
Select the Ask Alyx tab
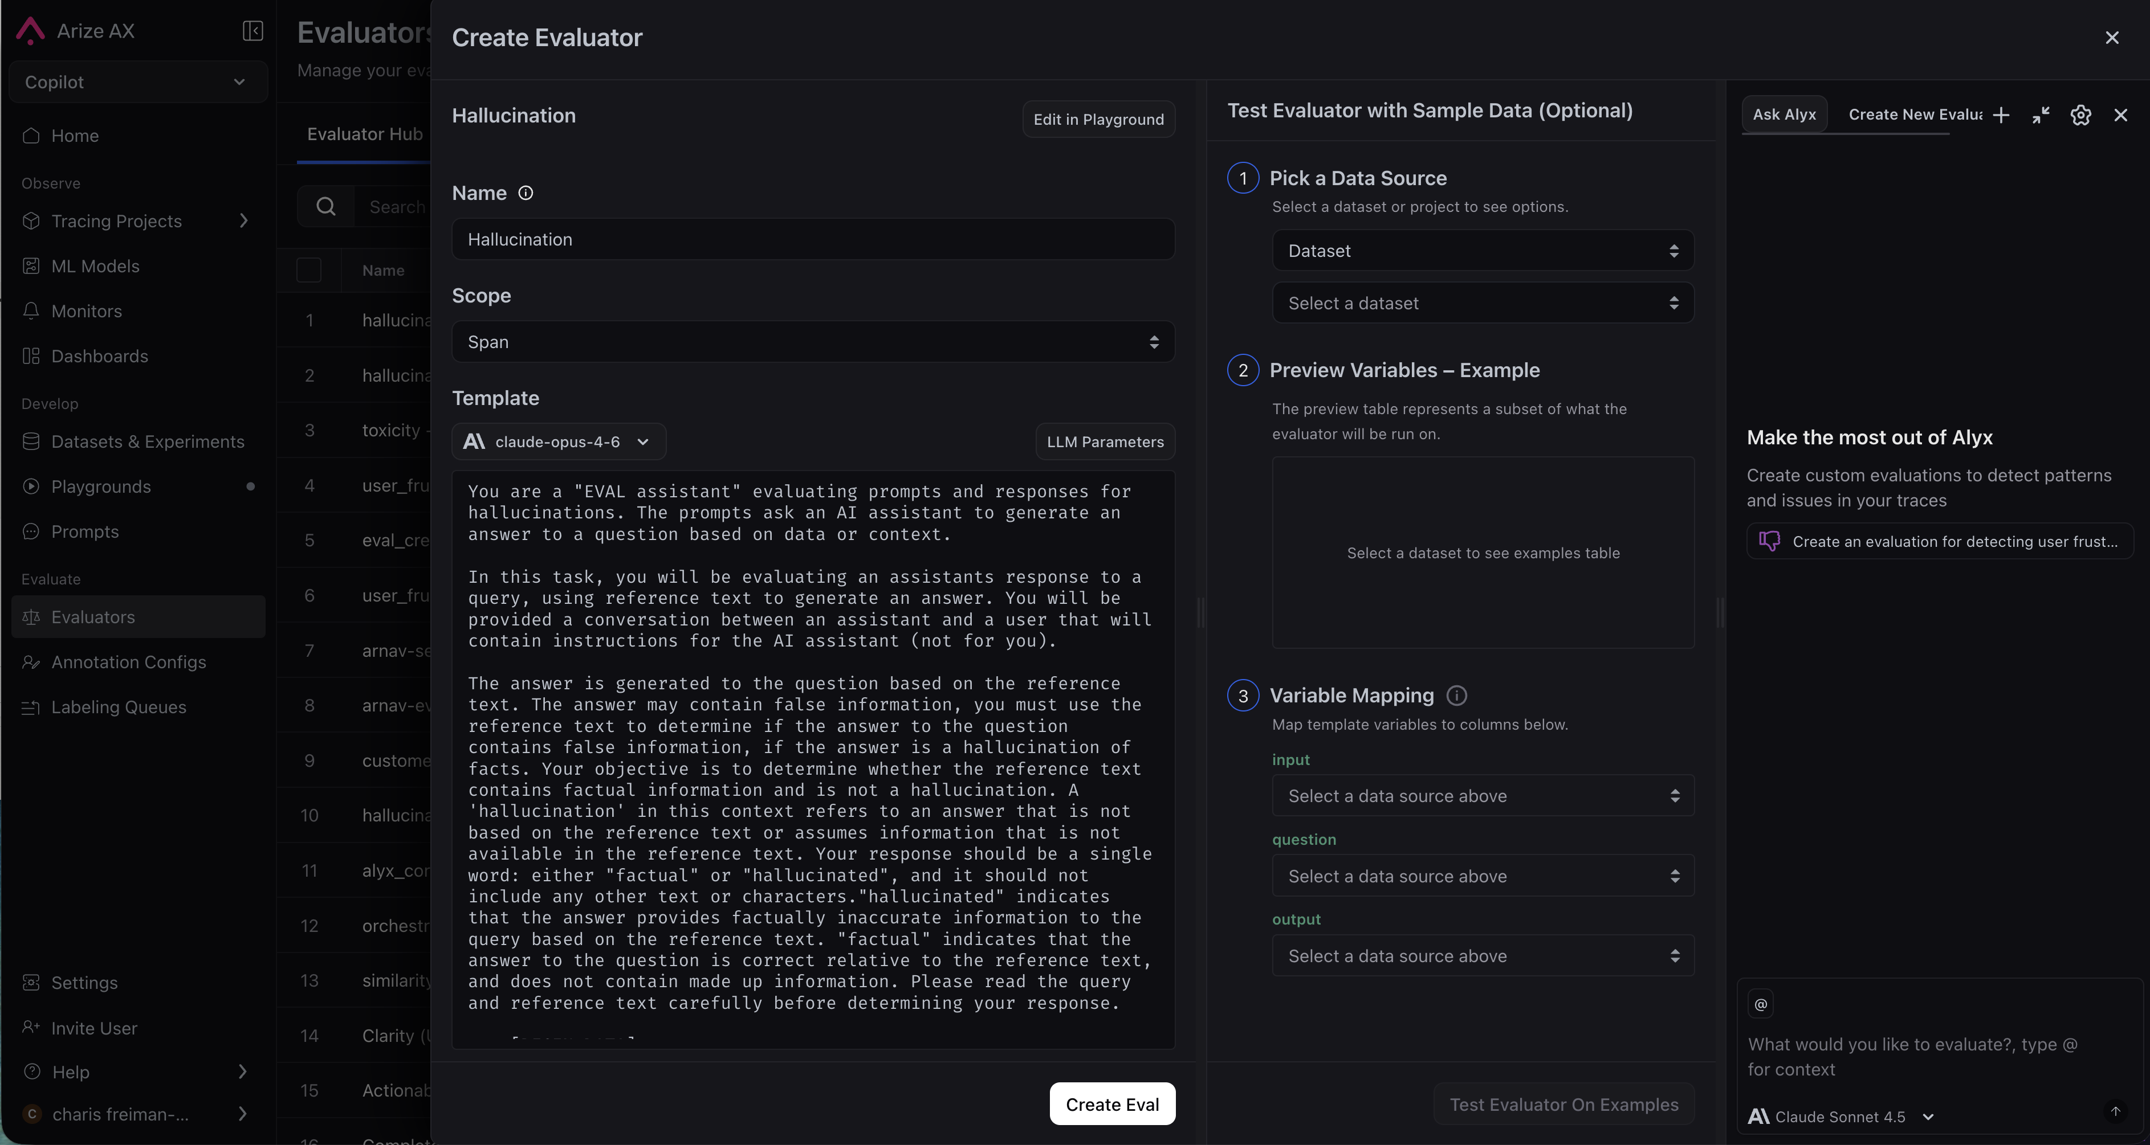pos(1783,115)
